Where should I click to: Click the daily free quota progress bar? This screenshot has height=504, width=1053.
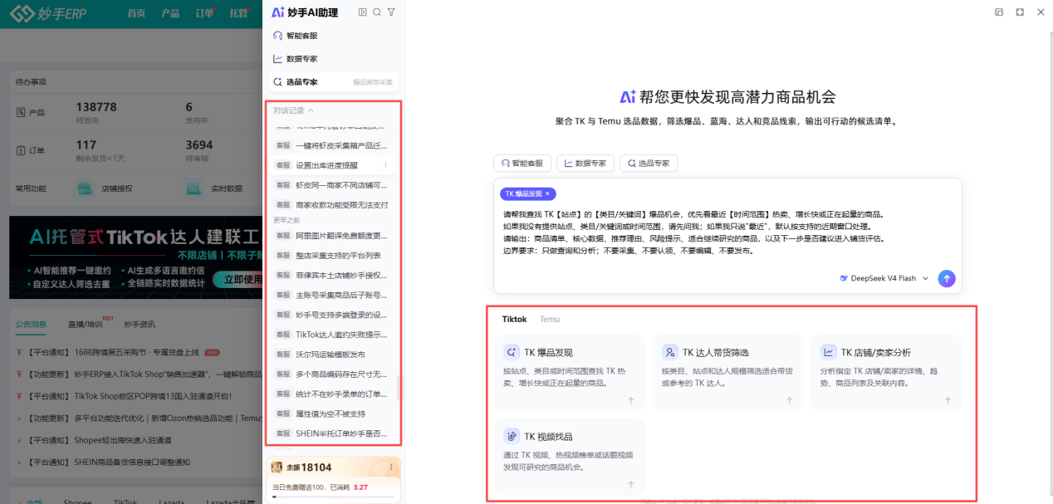333,497
